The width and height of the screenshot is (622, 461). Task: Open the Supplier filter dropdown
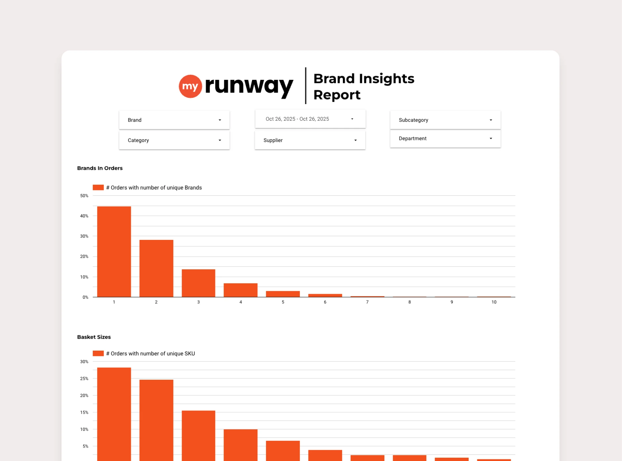(310, 140)
